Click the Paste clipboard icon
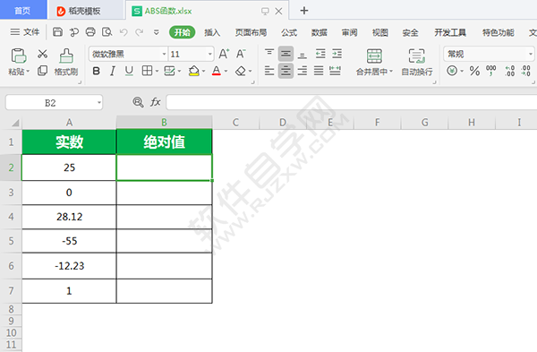Image resolution: width=537 pixels, height=352 pixels. [19, 56]
